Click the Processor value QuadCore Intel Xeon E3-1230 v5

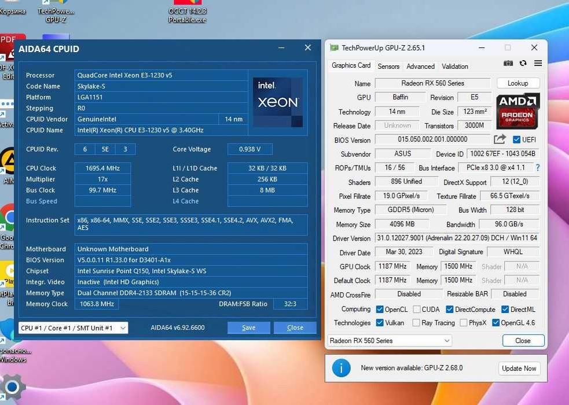161,75
